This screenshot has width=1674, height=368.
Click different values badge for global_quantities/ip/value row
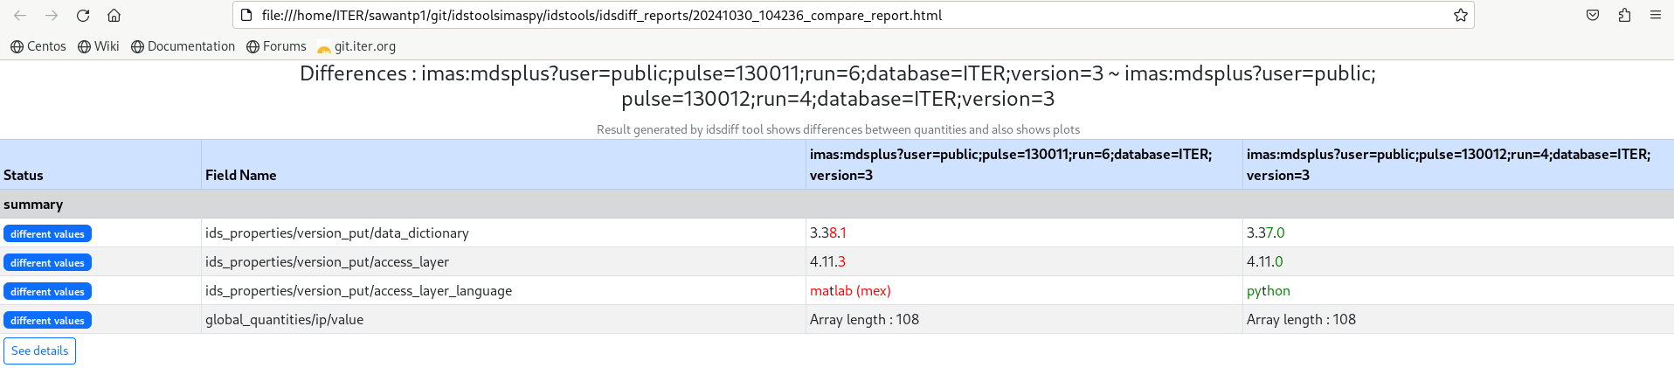pos(47,320)
